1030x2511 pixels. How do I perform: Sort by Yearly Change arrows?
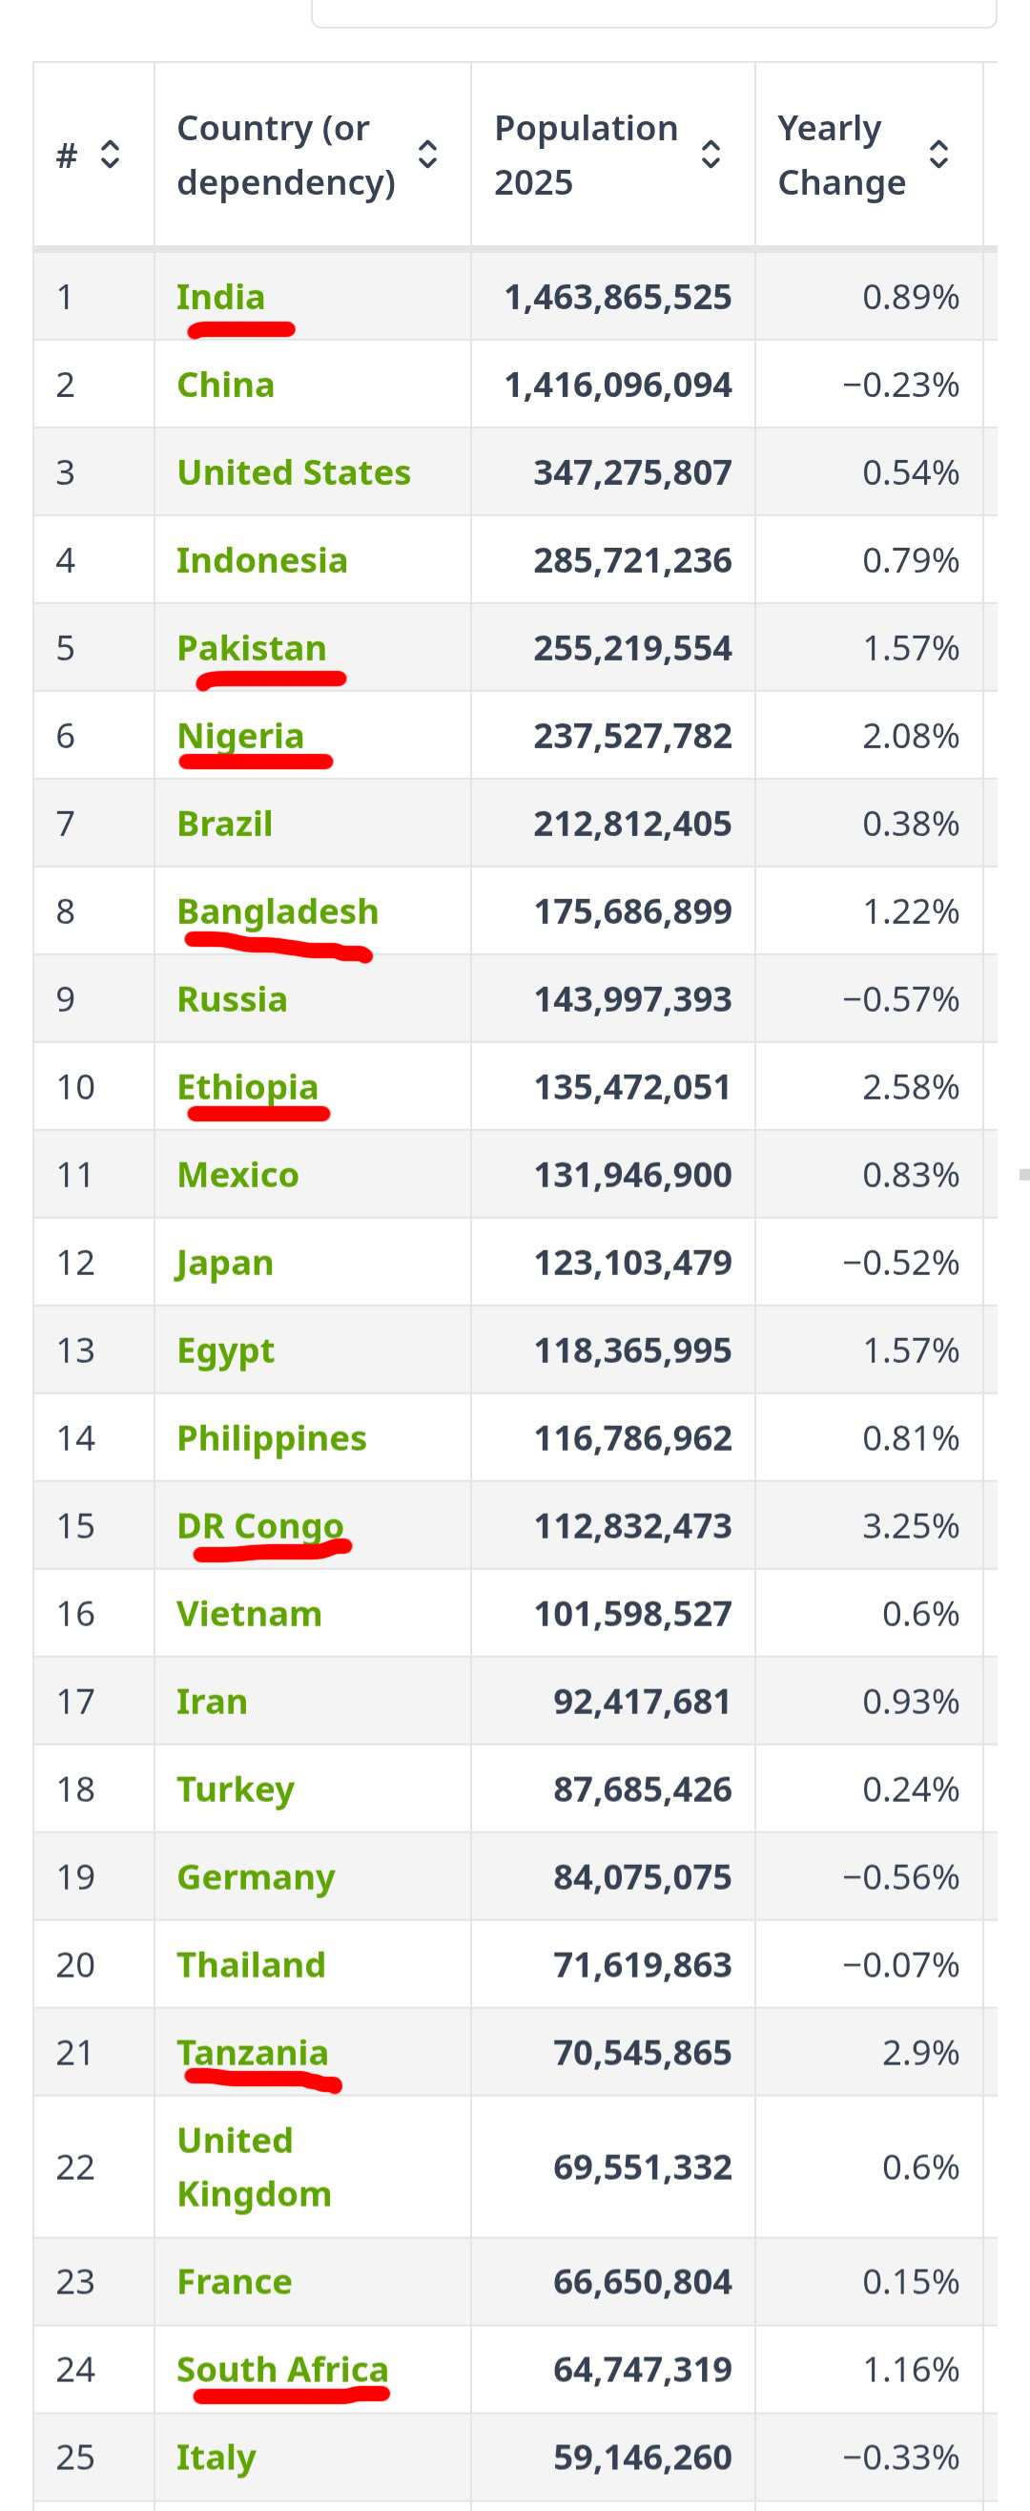[937, 154]
